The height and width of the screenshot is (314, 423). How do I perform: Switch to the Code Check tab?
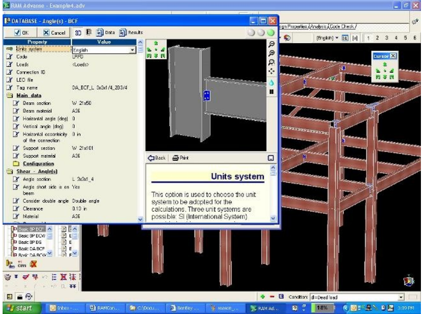pyautogui.click(x=342, y=26)
